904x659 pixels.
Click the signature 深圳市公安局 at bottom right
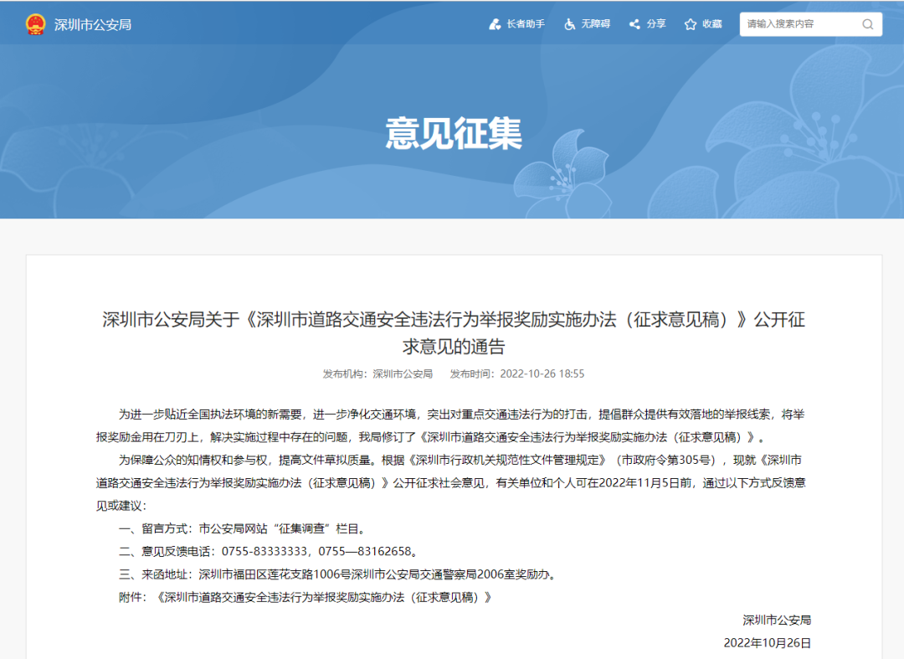click(777, 620)
